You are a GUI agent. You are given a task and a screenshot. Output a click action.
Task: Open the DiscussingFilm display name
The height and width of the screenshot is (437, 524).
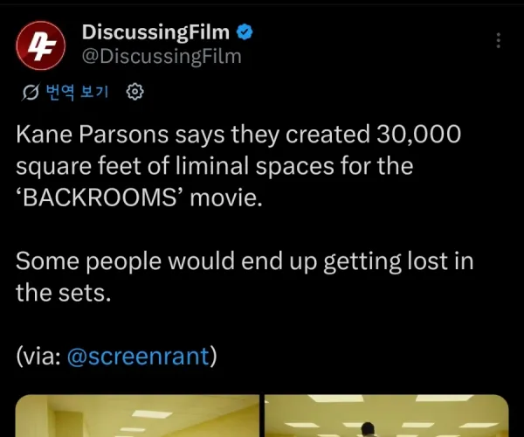pyautogui.click(x=155, y=32)
